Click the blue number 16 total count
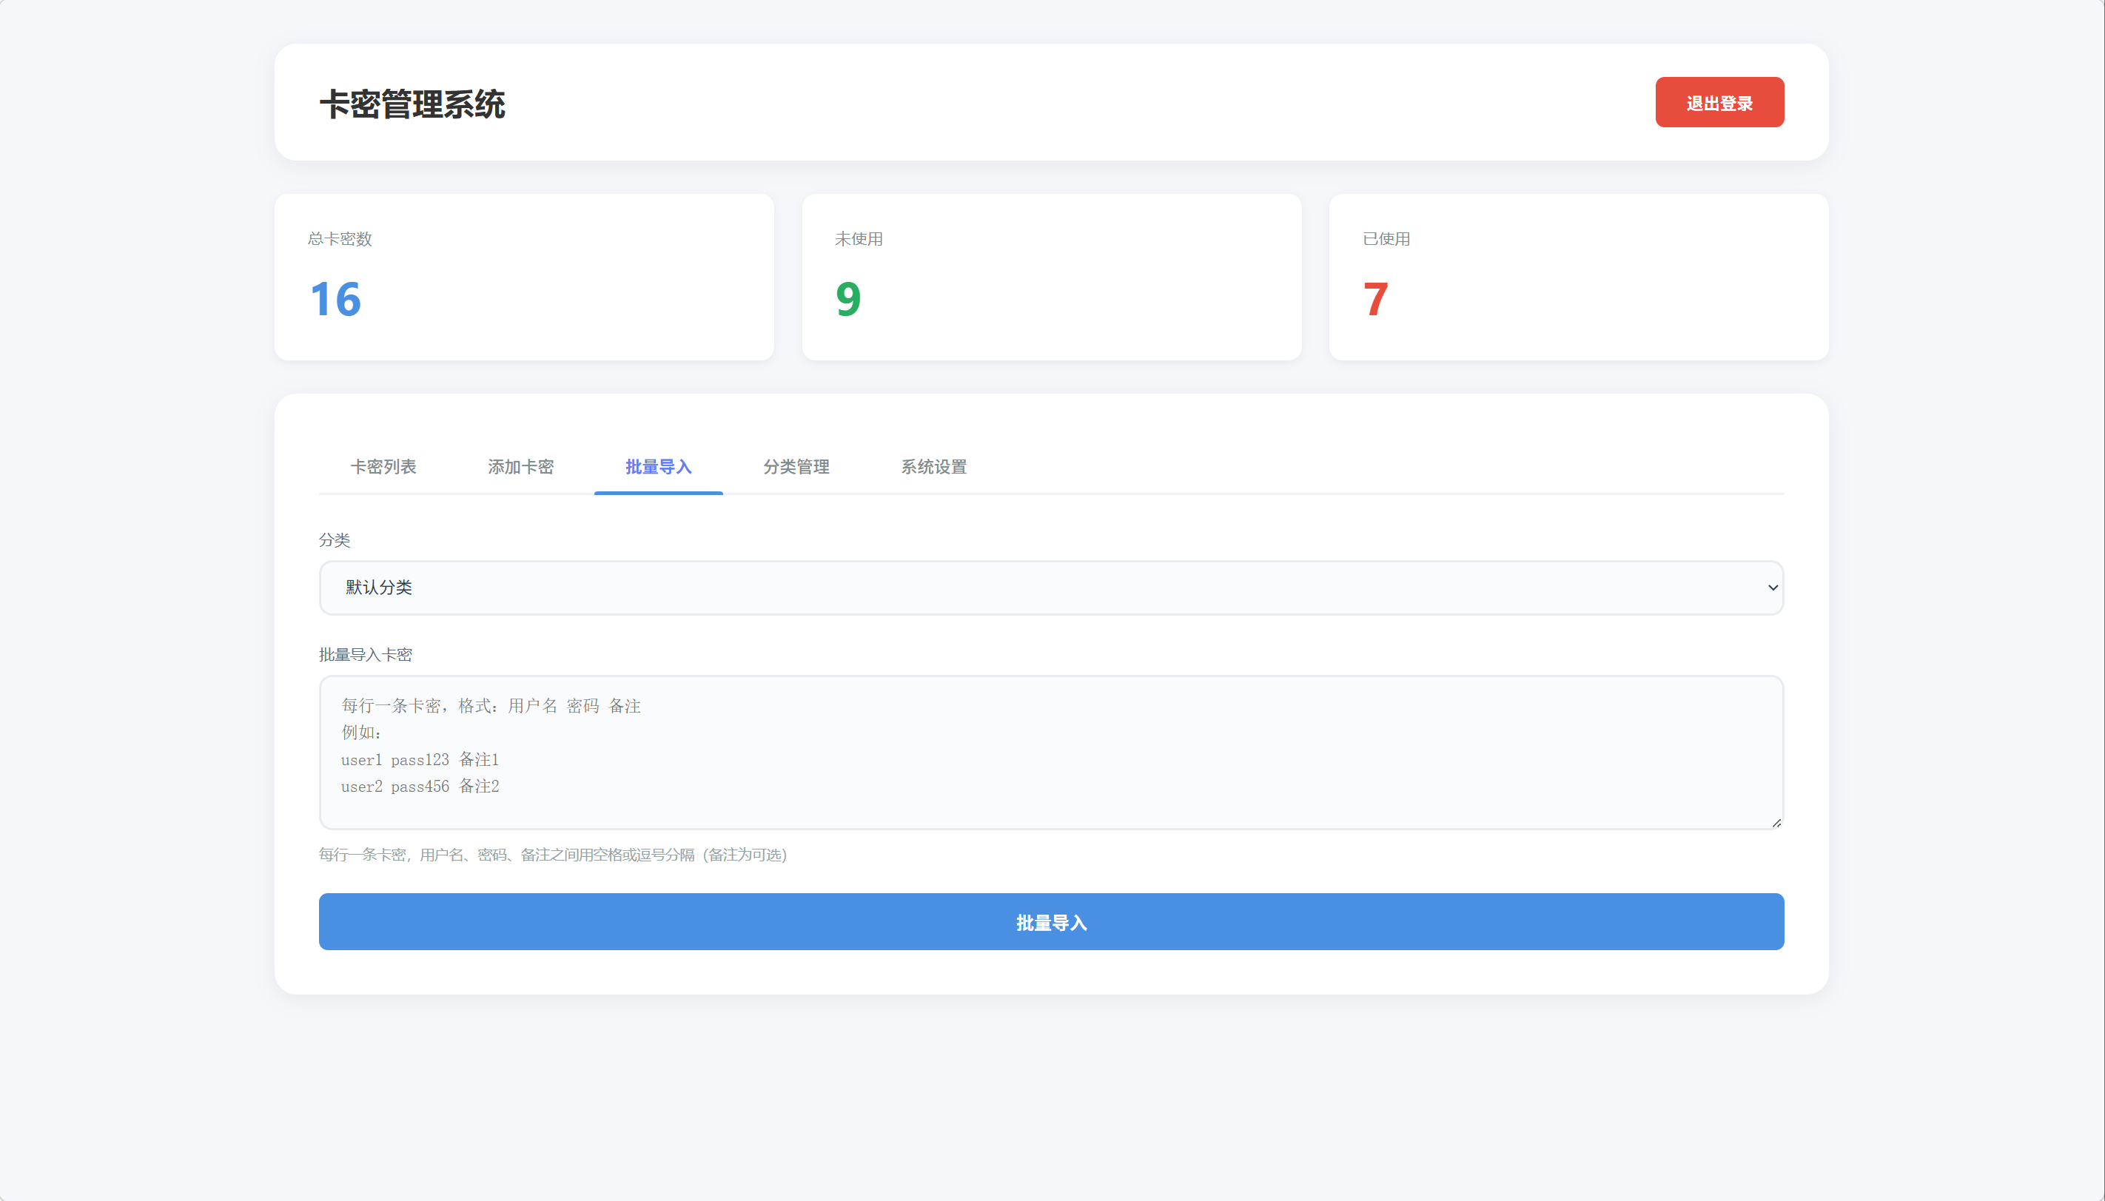This screenshot has width=2105, height=1201. point(333,299)
